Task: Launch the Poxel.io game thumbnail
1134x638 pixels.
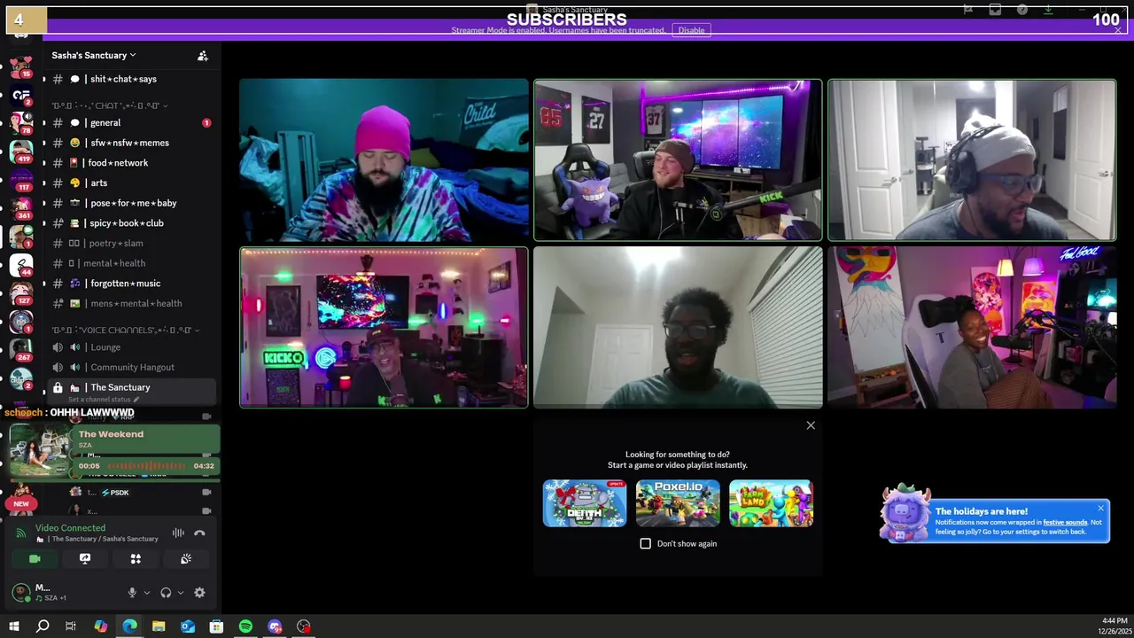Action: tap(678, 503)
